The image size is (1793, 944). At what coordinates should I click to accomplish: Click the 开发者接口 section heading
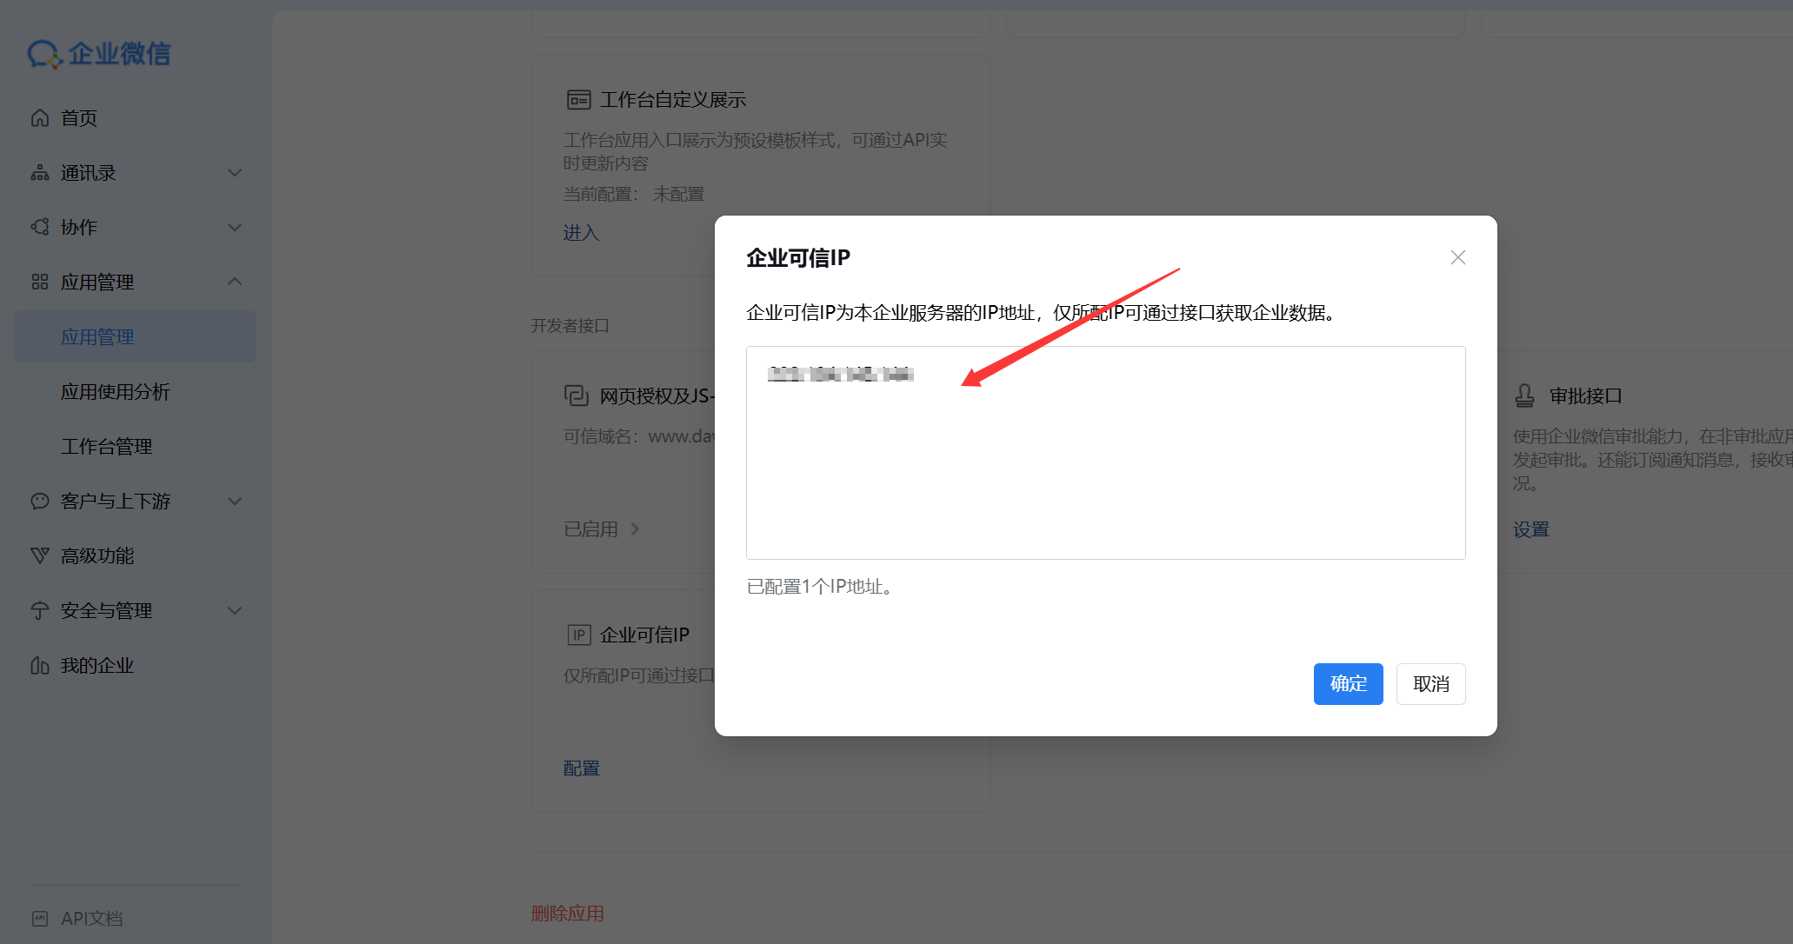[570, 325]
